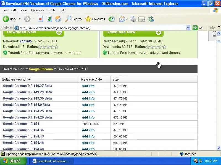
Task: Select the greyed Forward arrow icon
Action: tap(27, 19)
